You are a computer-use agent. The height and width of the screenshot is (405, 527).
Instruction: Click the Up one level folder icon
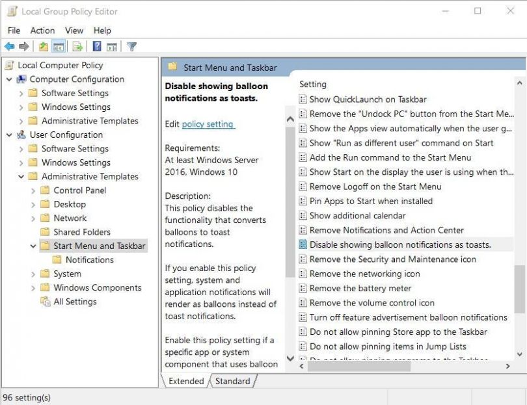(44, 46)
